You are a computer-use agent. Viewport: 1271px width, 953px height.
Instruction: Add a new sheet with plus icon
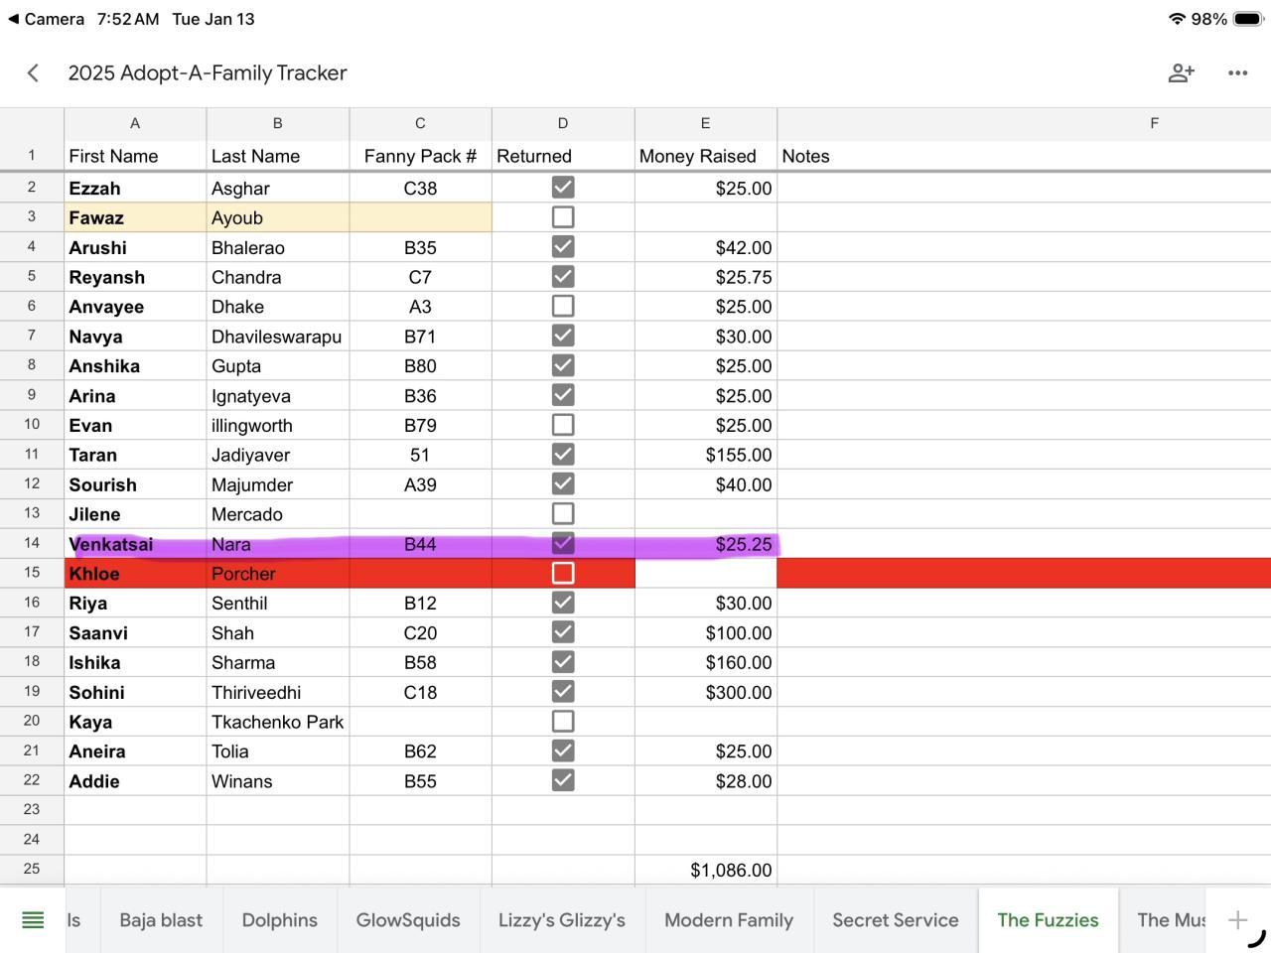1237,920
